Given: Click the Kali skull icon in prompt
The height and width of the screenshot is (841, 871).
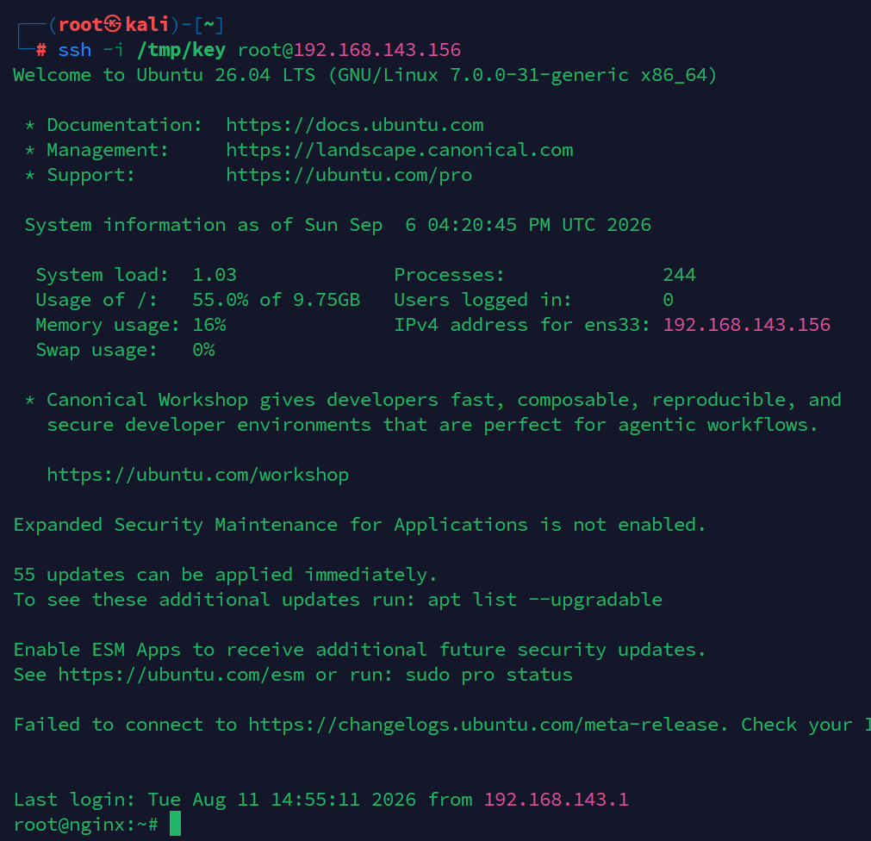Looking at the screenshot, I should 114,24.
